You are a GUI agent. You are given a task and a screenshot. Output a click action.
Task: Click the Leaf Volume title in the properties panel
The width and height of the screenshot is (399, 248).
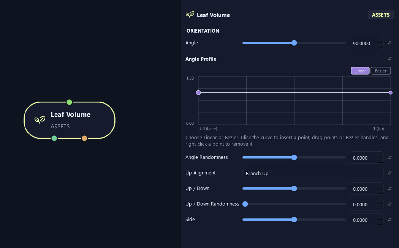pyautogui.click(x=213, y=15)
